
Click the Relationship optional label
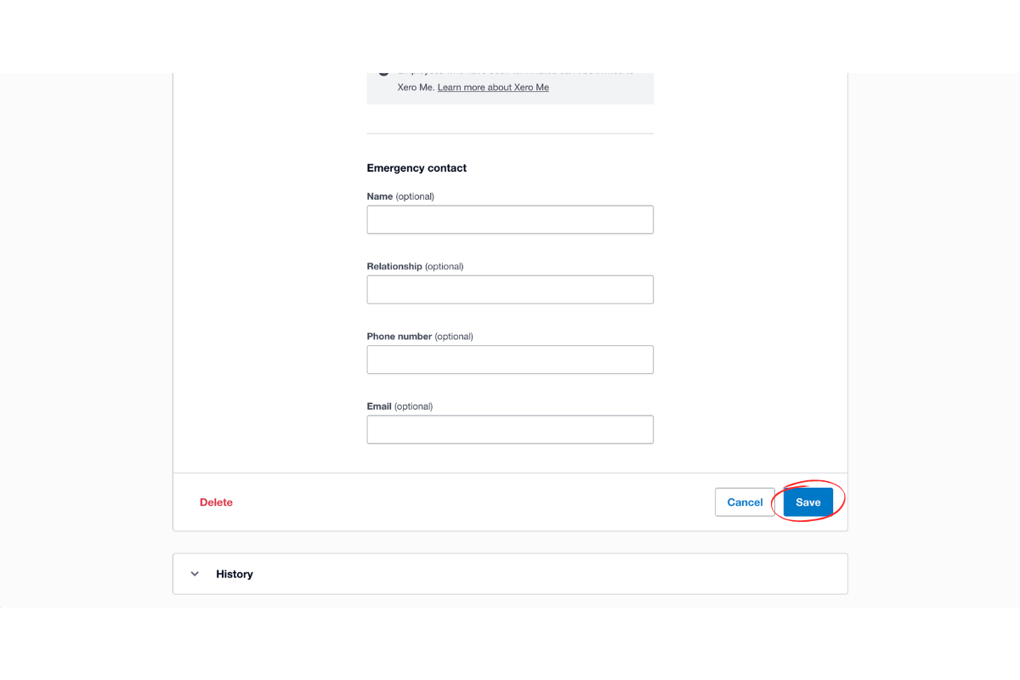[x=415, y=265]
